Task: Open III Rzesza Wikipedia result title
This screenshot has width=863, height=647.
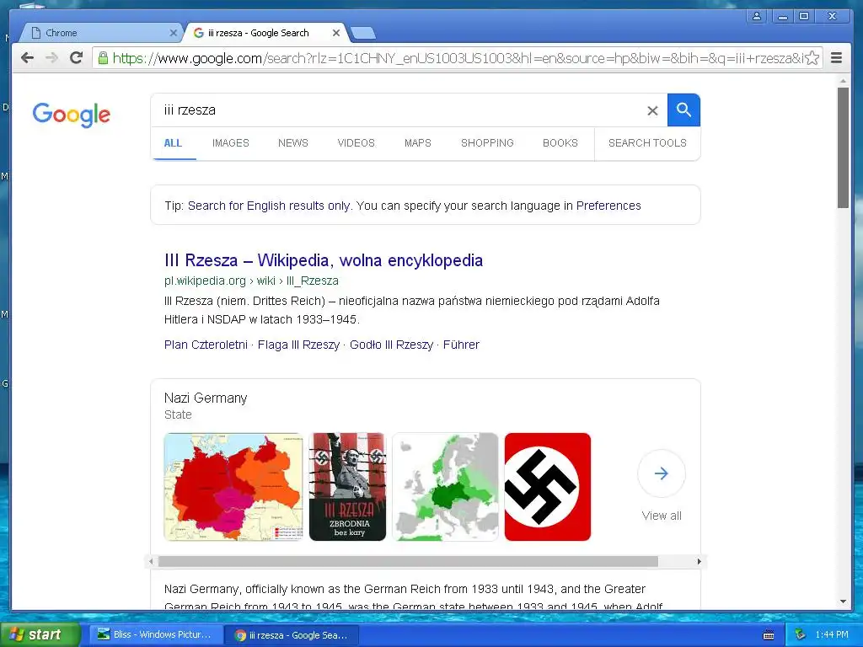Action: [324, 260]
